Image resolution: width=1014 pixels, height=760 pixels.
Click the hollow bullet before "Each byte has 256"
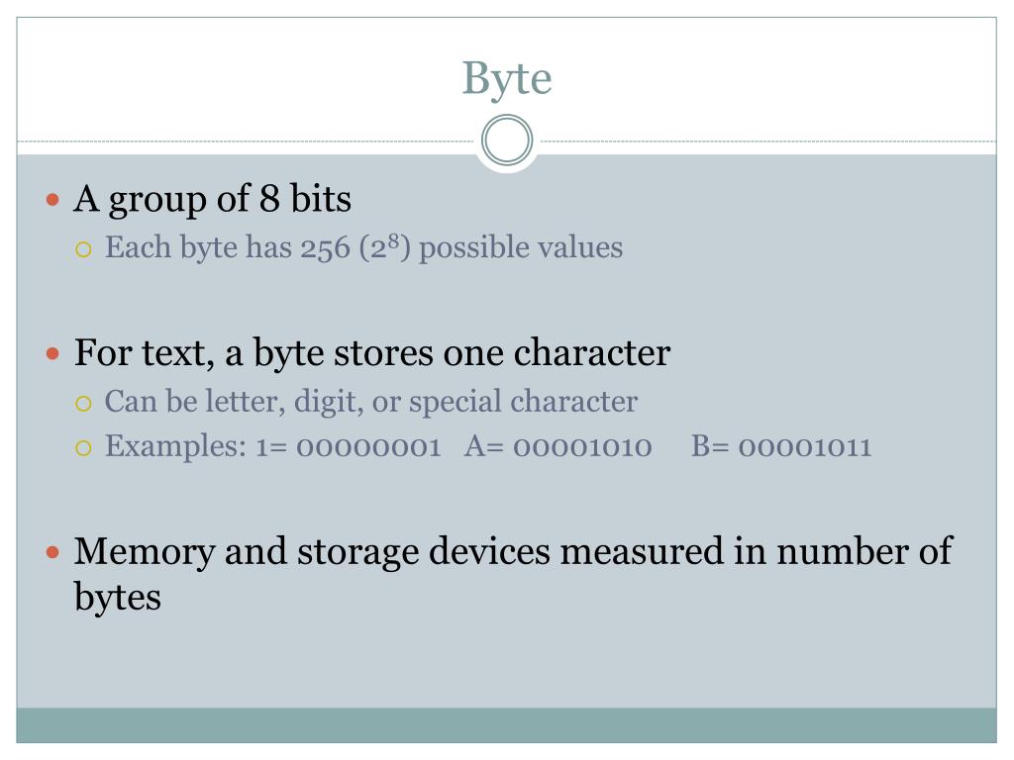[x=84, y=248]
